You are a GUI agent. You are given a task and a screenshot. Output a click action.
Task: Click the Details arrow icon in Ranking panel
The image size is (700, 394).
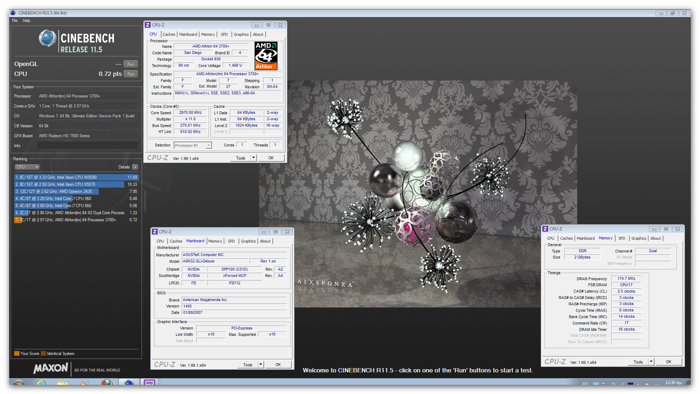tap(135, 167)
